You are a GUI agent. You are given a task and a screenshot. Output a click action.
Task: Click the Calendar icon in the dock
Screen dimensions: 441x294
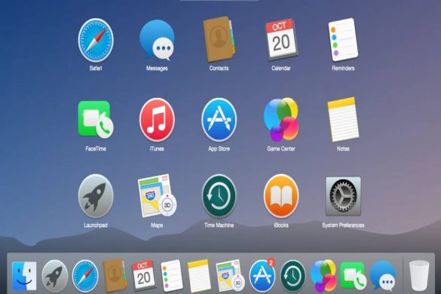point(144,275)
